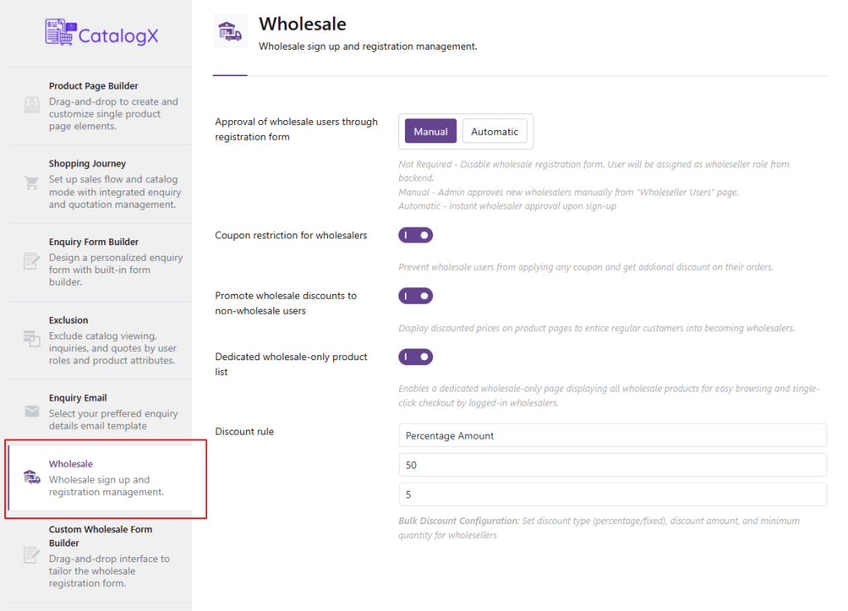Select Manual approval button
The image size is (848, 611).
(x=431, y=131)
